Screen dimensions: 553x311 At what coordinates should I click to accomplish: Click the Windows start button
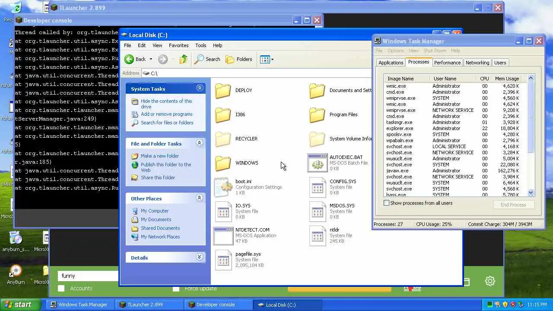[x=21, y=305]
